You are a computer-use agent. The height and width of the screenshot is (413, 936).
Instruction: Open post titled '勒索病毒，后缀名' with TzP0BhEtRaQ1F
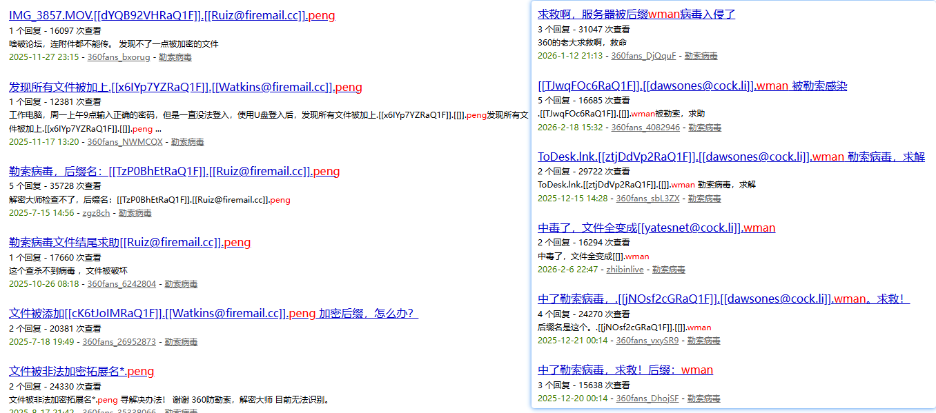pyautogui.click(x=174, y=172)
